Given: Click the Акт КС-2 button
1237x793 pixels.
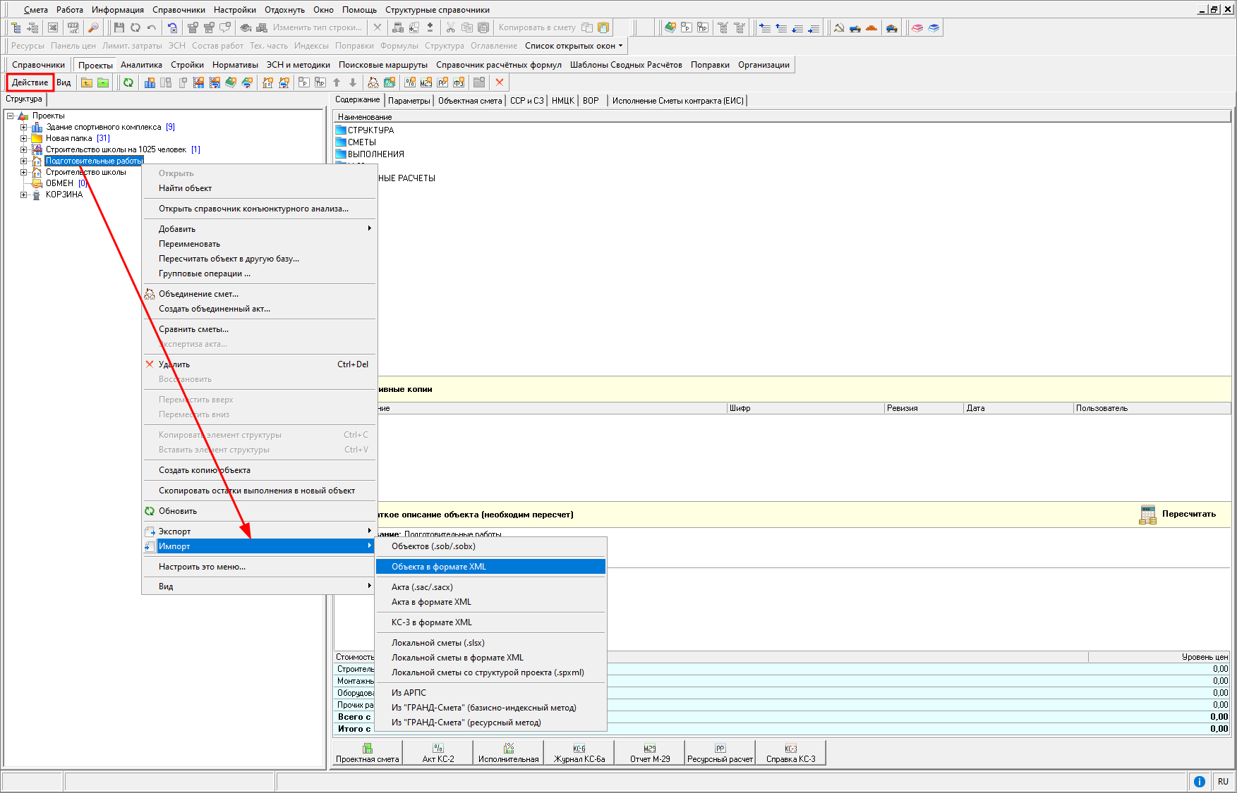Looking at the screenshot, I should coord(438,753).
